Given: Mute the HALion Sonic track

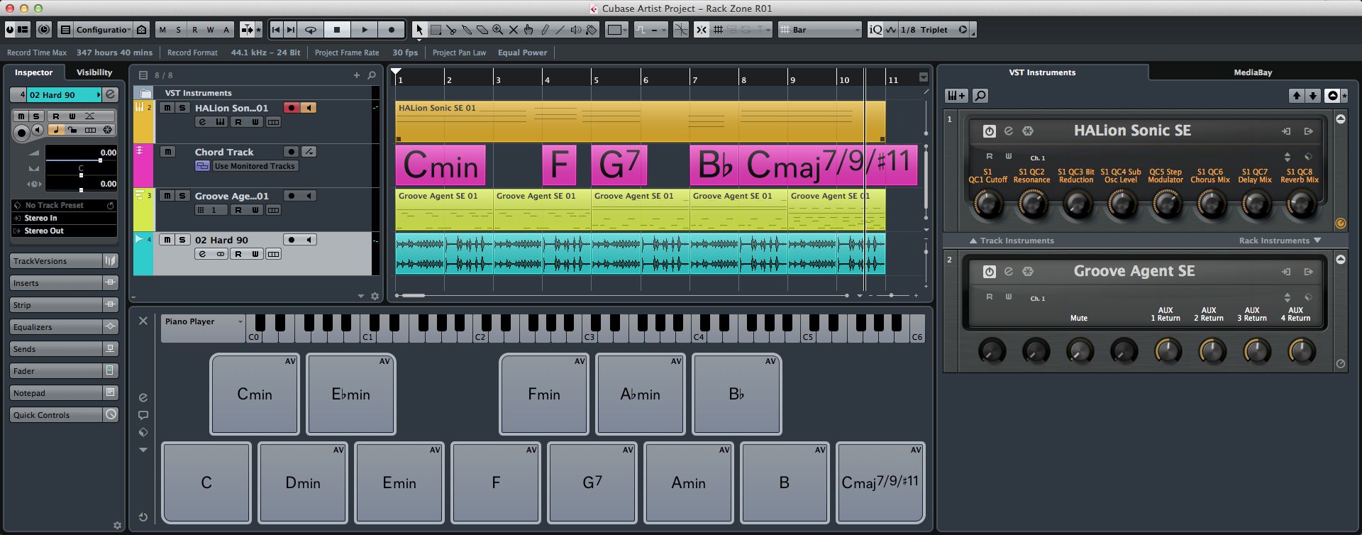Looking at the screenshot, I should click(167, 108).
